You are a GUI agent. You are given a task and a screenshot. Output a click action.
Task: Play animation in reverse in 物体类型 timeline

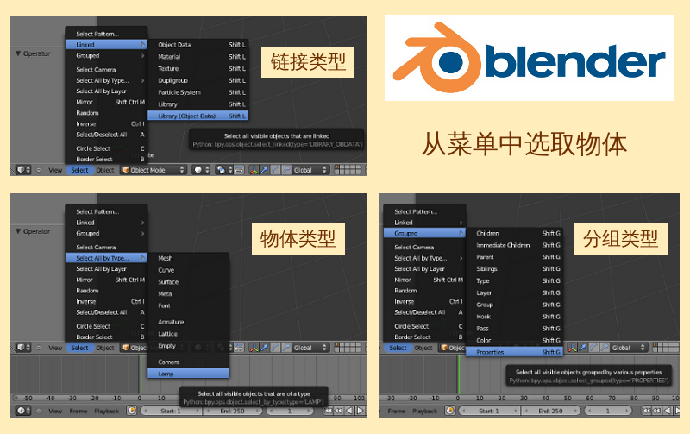click(349, 411)
